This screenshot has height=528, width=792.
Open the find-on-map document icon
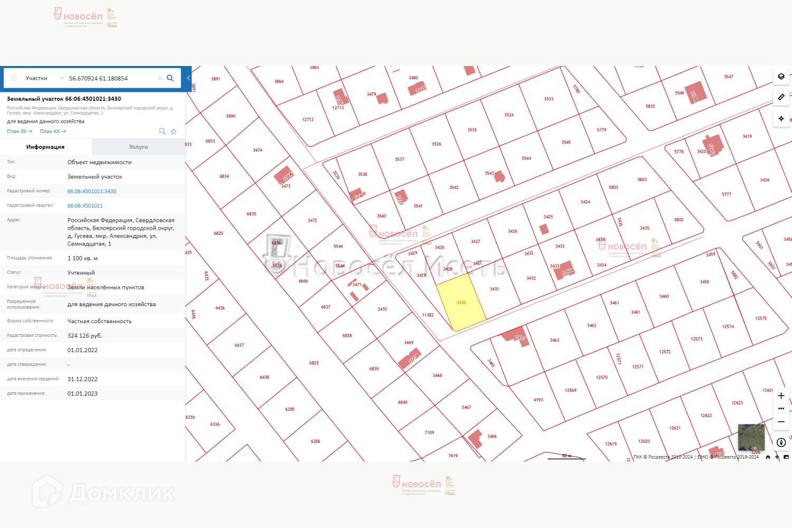(x=163, y=131)
